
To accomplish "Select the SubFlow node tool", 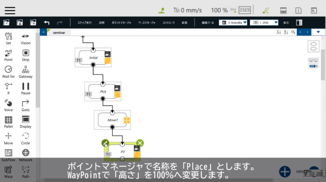I will pos(8,155).
